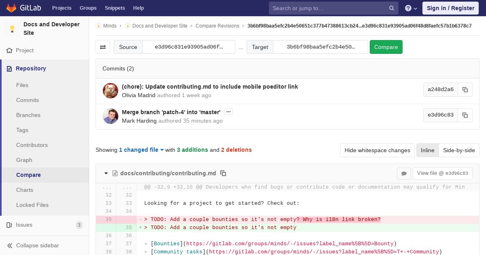Open the GitLab home logo

23,8
